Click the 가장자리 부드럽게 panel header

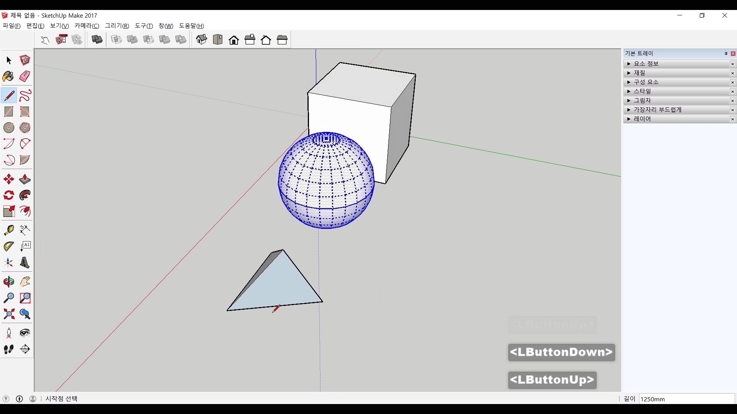click(657, 110)
